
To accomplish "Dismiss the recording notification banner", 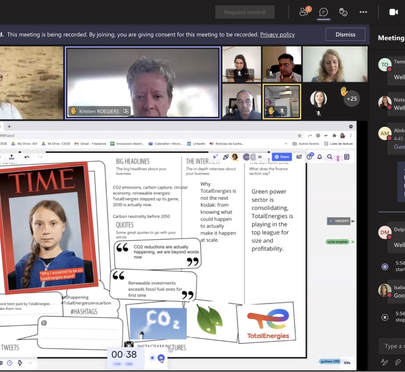I will click(x=345, y=34).
